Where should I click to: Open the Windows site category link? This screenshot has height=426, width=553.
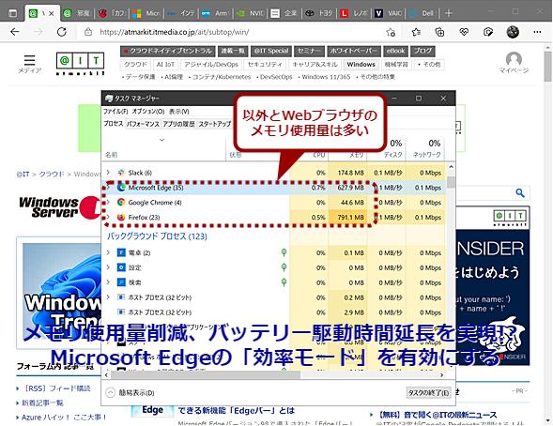tap(361, 65)
